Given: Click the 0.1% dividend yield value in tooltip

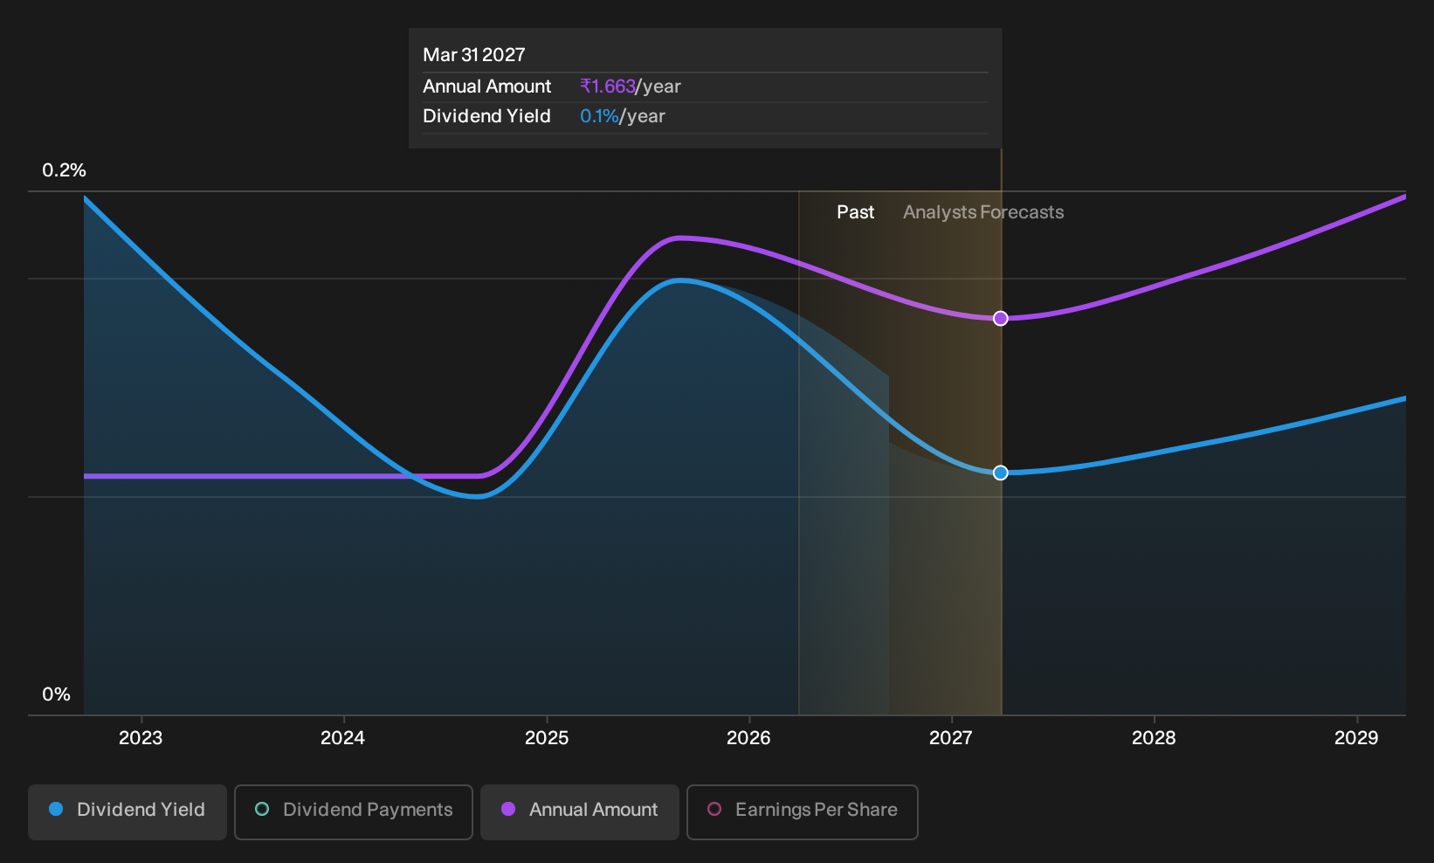Looking at the screenshot, I should click(x=599, y=116).
